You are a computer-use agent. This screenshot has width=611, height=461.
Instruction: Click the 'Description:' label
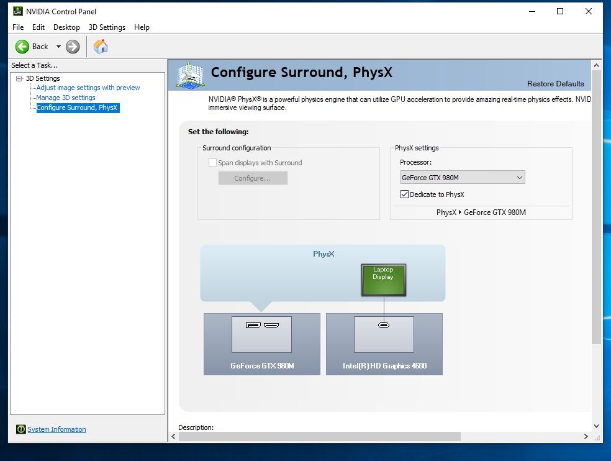click(196, 427)
